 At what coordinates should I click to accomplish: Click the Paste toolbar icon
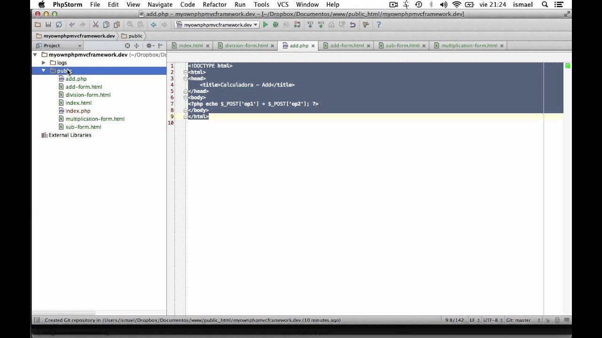pyautogui.click(x=117, y=24)
